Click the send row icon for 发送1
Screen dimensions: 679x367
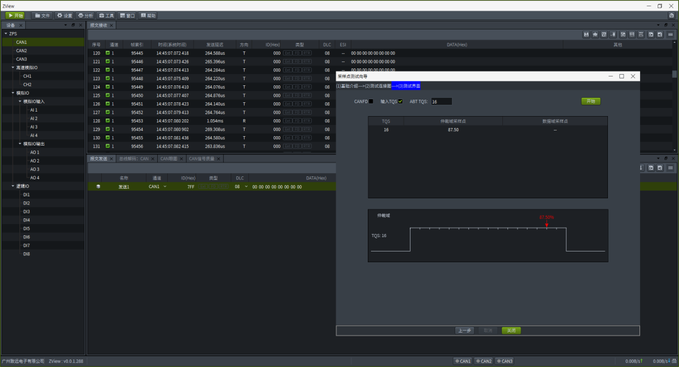(97, 187)
